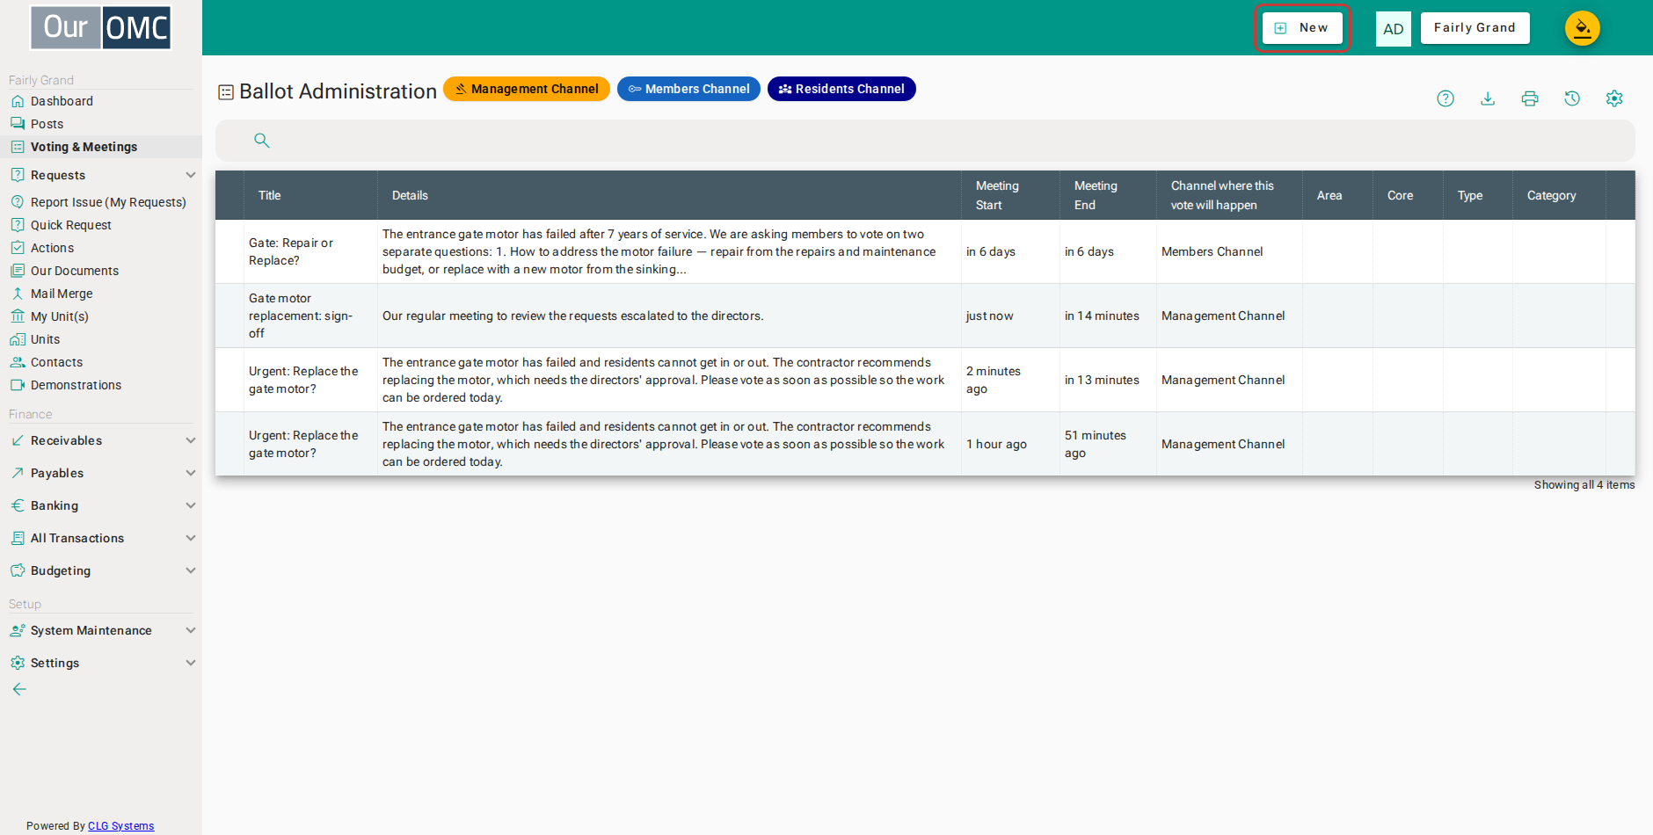Click the print icon
The width and height of the screenshot is (1653, 835).
(1530, 98)
